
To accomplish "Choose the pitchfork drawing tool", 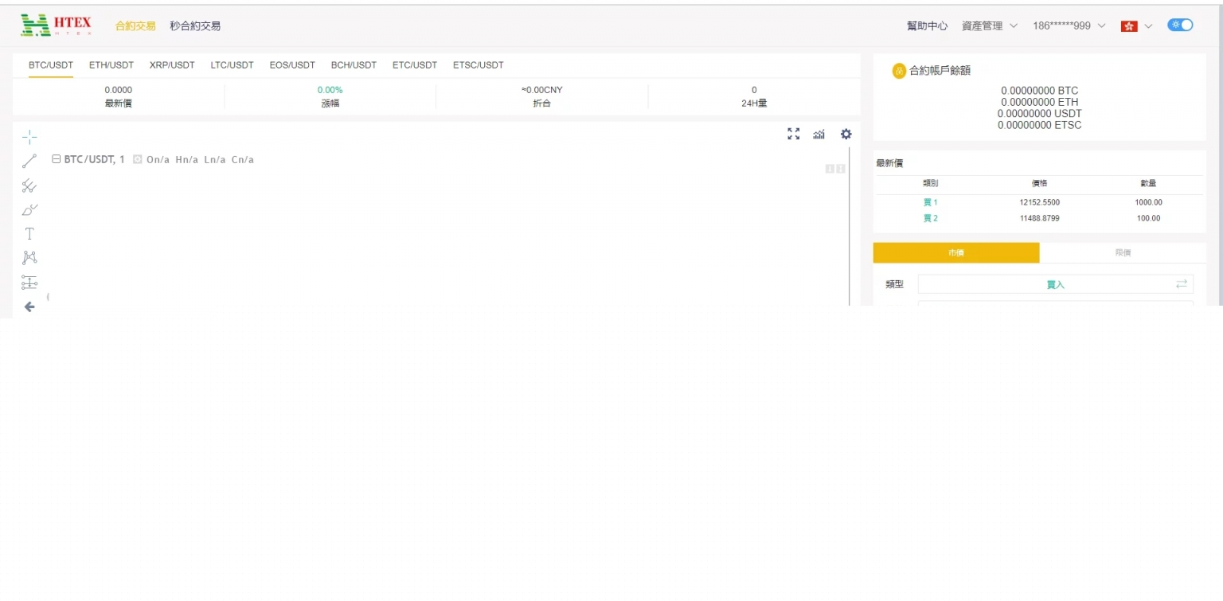I will coord(29,186).
